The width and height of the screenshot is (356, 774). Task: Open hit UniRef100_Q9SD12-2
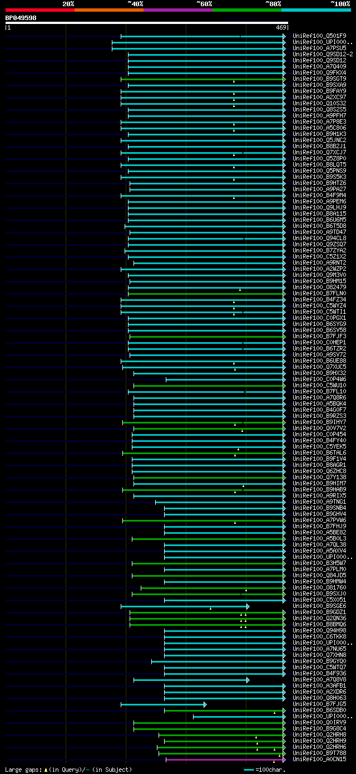point(323,54)
